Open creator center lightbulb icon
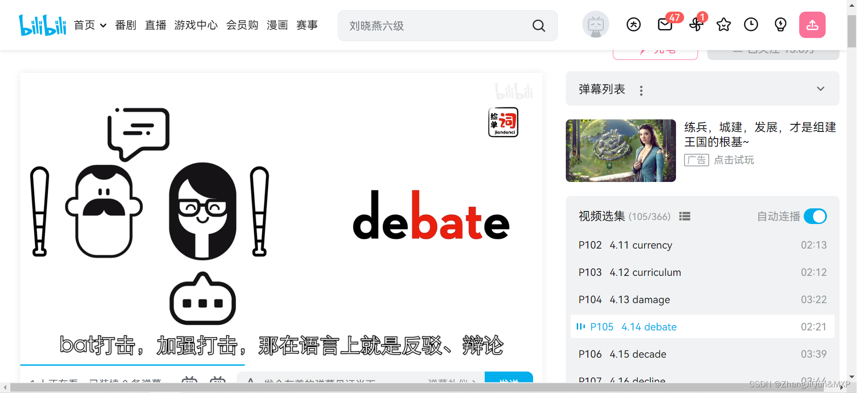Viewport: 857px width, 393px height. pos(780,25)
